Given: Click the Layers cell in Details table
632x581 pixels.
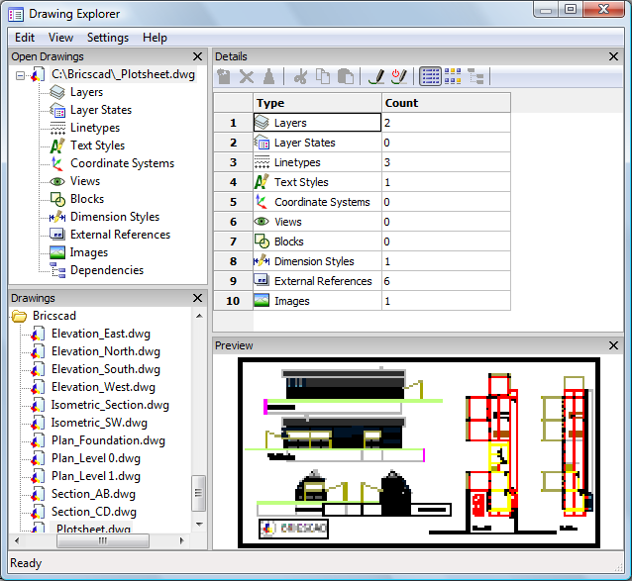Looking at the screenshot, I should pyautogui.click(x=317, y=123).
